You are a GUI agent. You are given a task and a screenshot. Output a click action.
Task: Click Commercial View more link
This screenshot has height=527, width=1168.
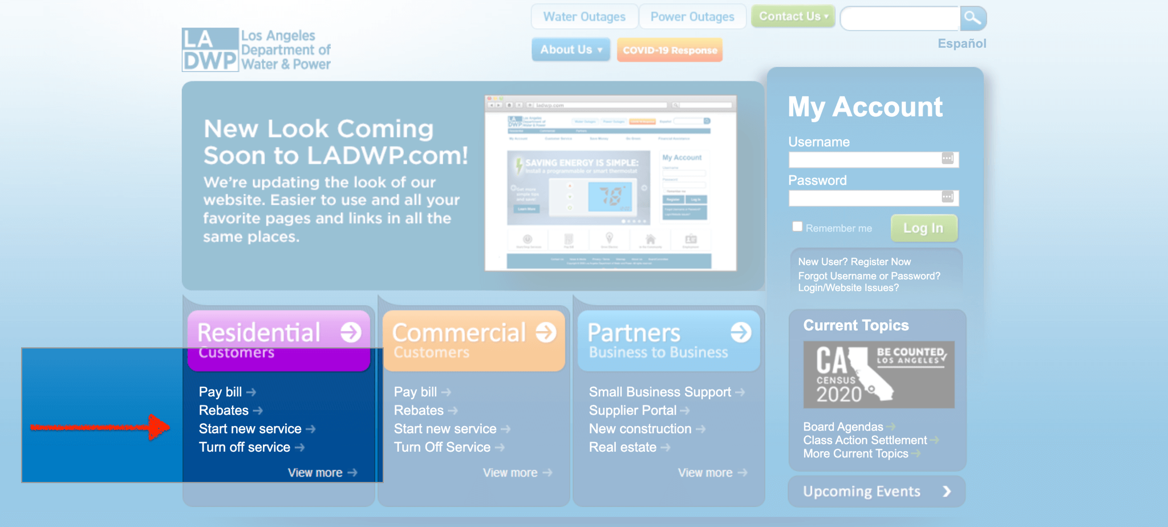point(517,473)
